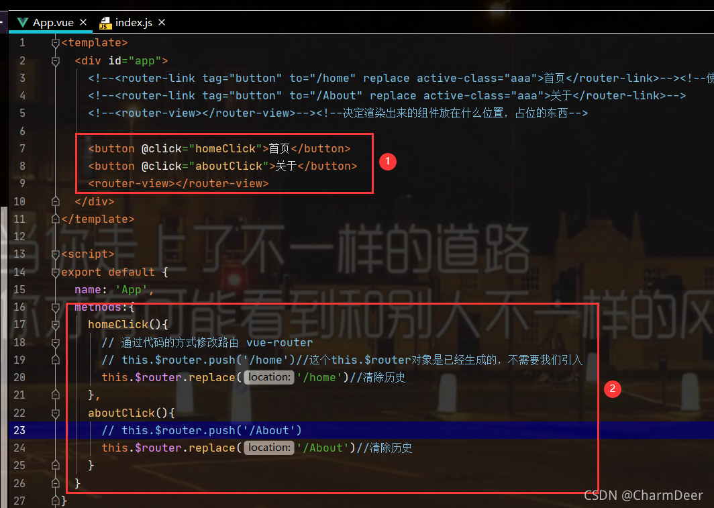Fold the div id="app" block at line 2

(x=56, y=60)
